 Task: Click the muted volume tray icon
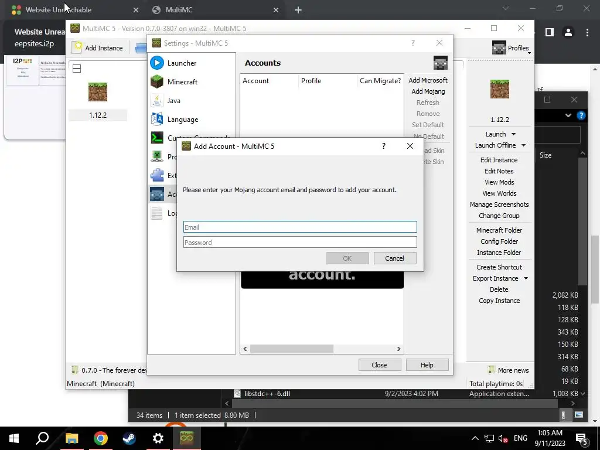pos(503,438)
